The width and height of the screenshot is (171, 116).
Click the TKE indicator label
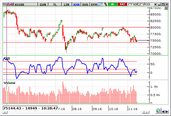[7, 59]
